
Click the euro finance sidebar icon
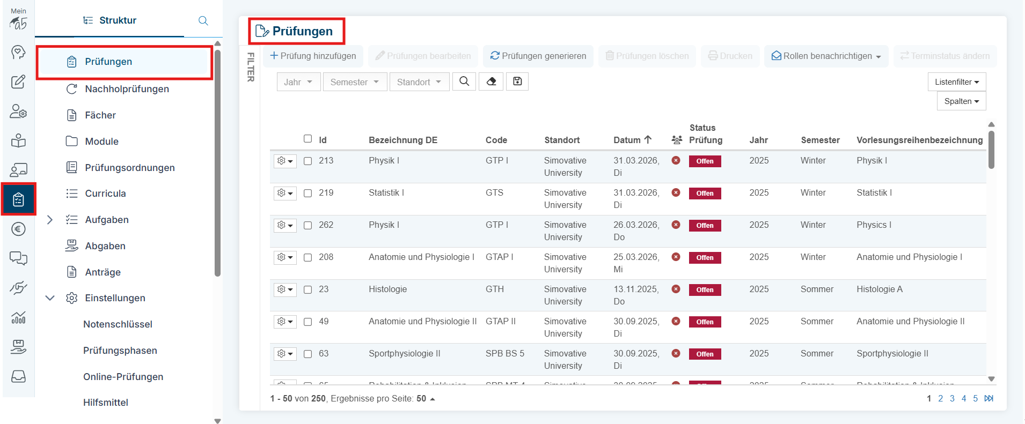click(18, 229)
